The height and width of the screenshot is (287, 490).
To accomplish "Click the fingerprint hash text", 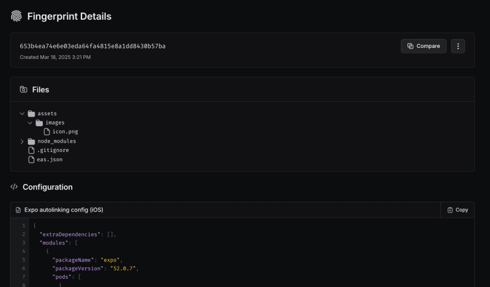I will pos(92,46).
